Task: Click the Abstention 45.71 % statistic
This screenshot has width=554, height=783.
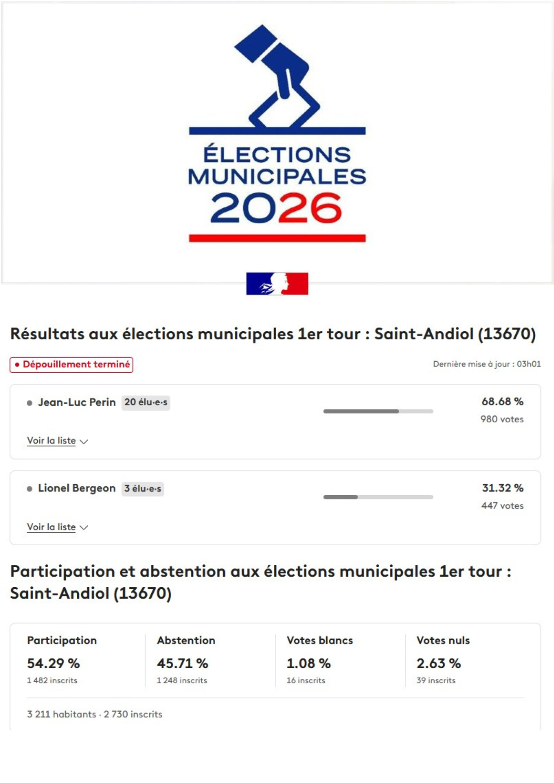Action: pos(183,663)
